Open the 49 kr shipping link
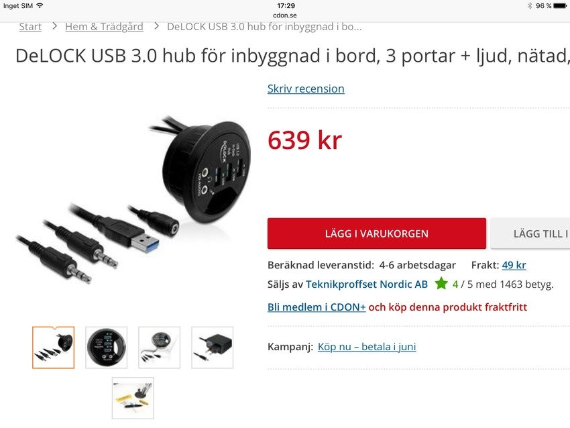This screenshot has height=428, width=570. 514,265
